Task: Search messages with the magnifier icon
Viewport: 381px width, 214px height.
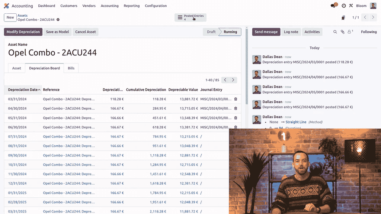Action: pyautogui.click(x=335, y=32)
